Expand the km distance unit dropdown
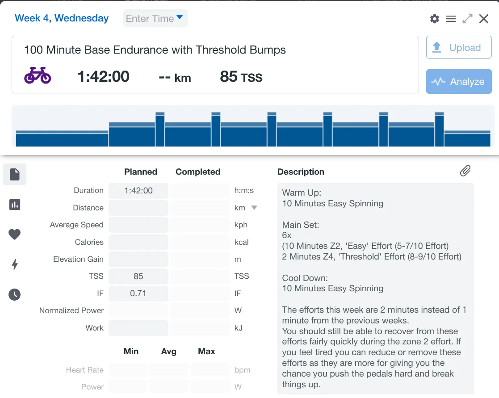 (254, 208)
